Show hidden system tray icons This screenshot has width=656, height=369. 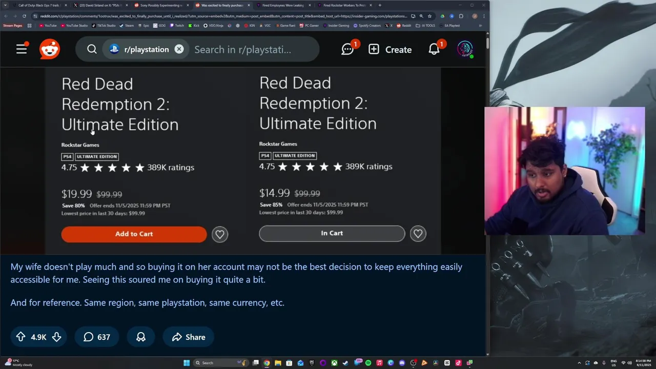[580, 363]
